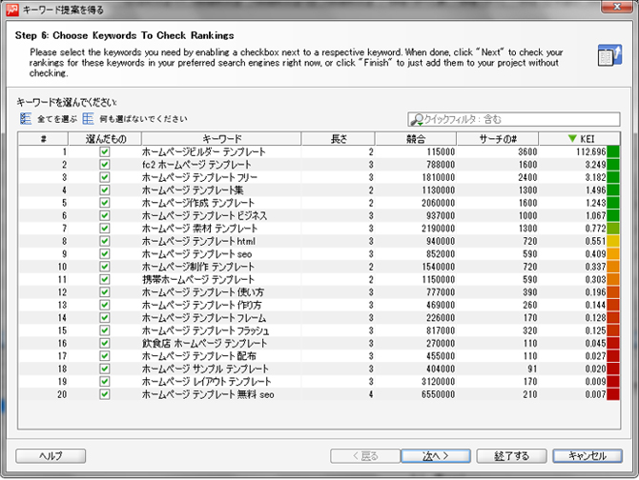Click the rankings wizard icon at top right
The width and height of the screenshot is (639, 480).
(609, 55)
